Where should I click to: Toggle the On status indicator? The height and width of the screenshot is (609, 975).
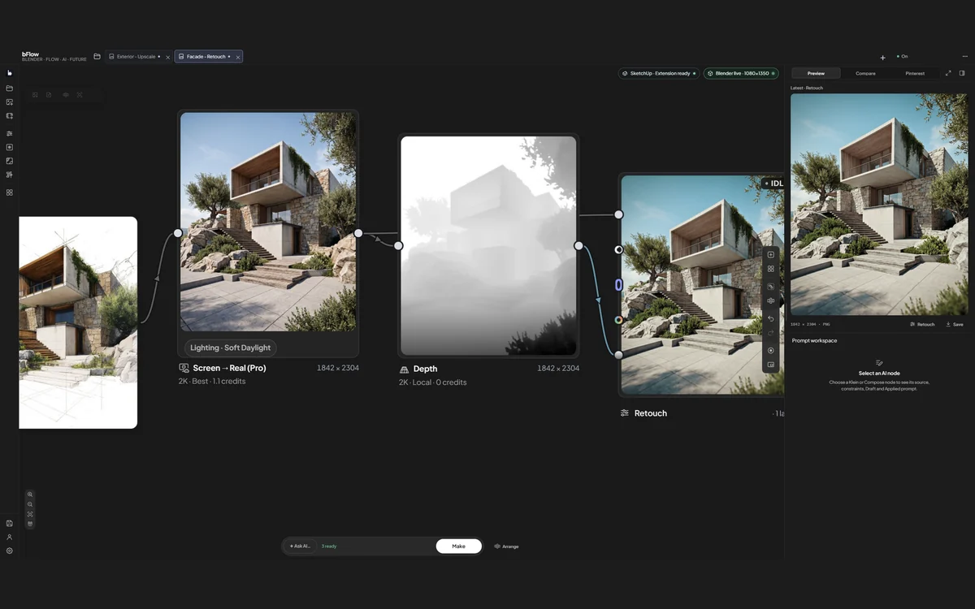pyautogui.click(x=903, y=57)
